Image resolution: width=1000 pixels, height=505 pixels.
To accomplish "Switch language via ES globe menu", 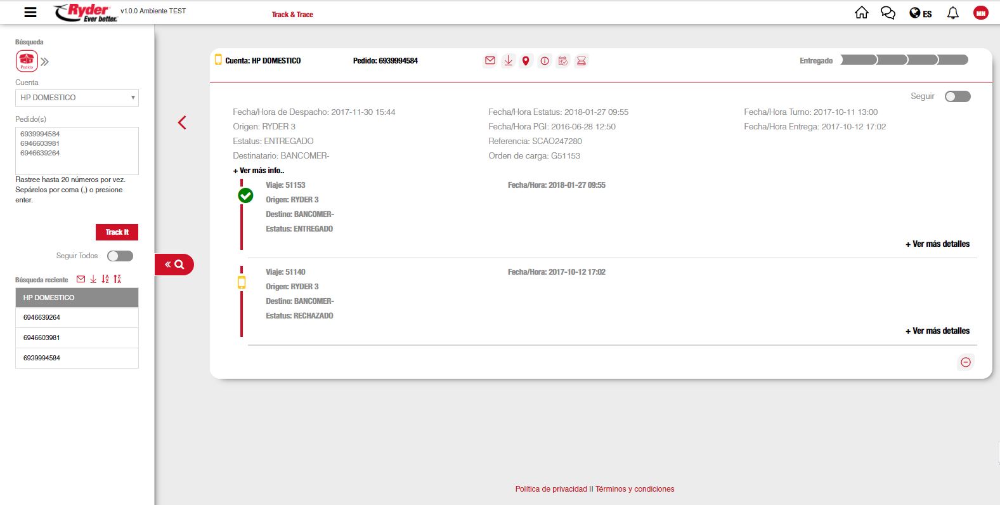I will coord(920,13).
